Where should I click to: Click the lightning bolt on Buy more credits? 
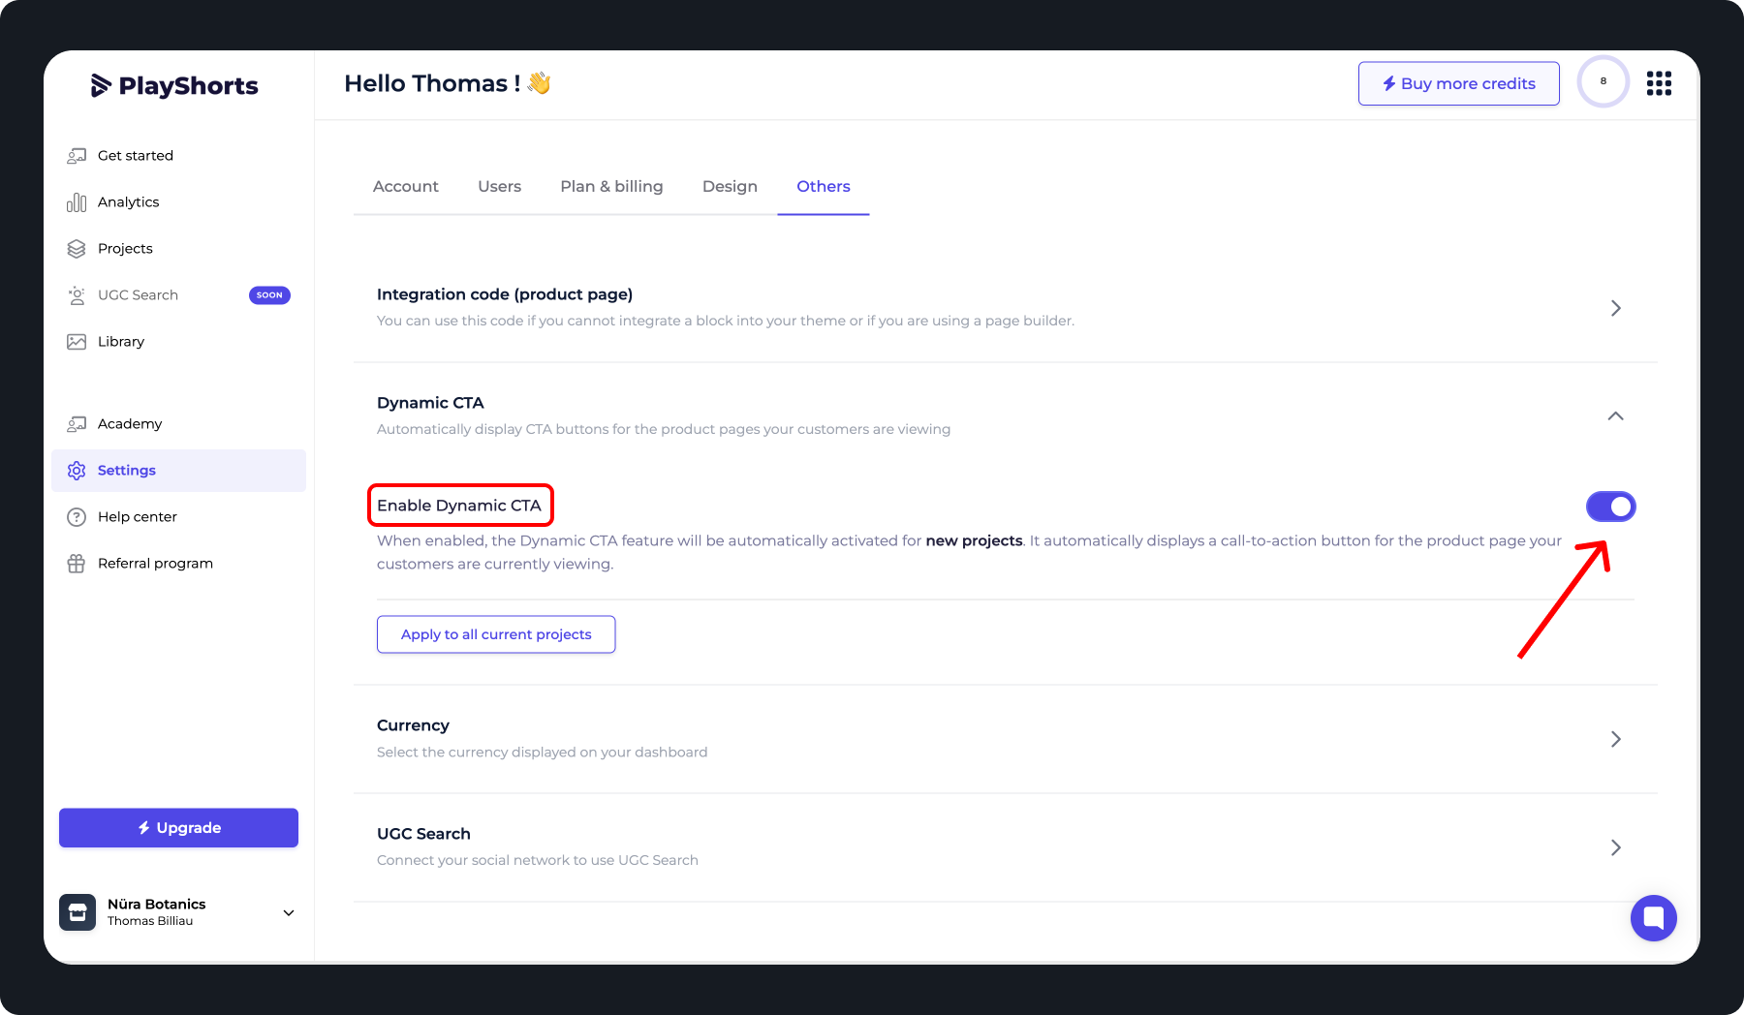[x=1388, y=83]
